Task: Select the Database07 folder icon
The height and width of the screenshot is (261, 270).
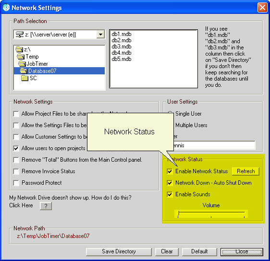Action: [x=24, y=71]
